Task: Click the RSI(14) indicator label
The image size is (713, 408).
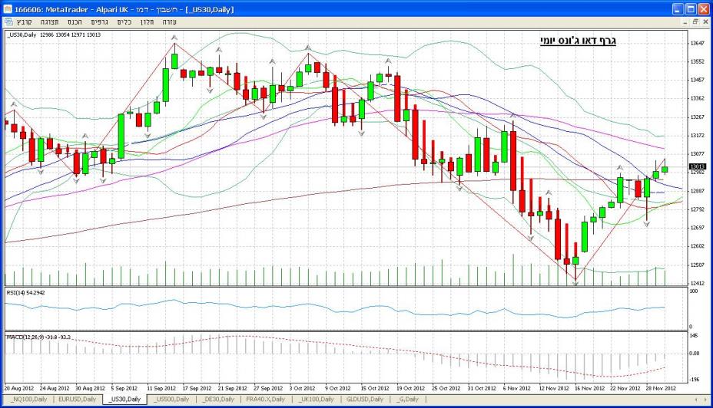Action: (25, 293)
